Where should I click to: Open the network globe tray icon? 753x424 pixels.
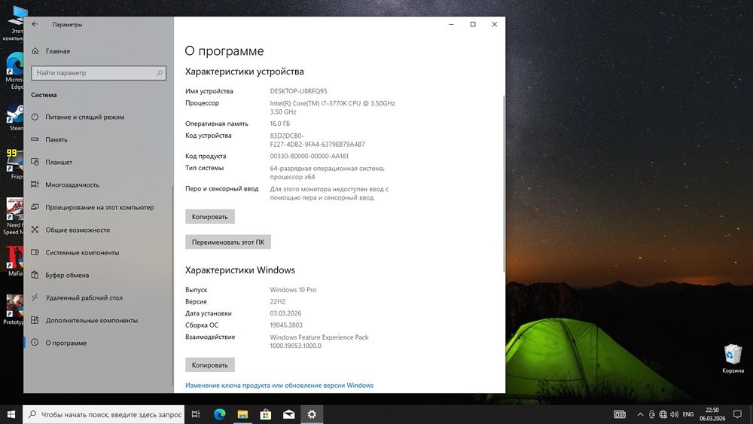tap(663, 414)
